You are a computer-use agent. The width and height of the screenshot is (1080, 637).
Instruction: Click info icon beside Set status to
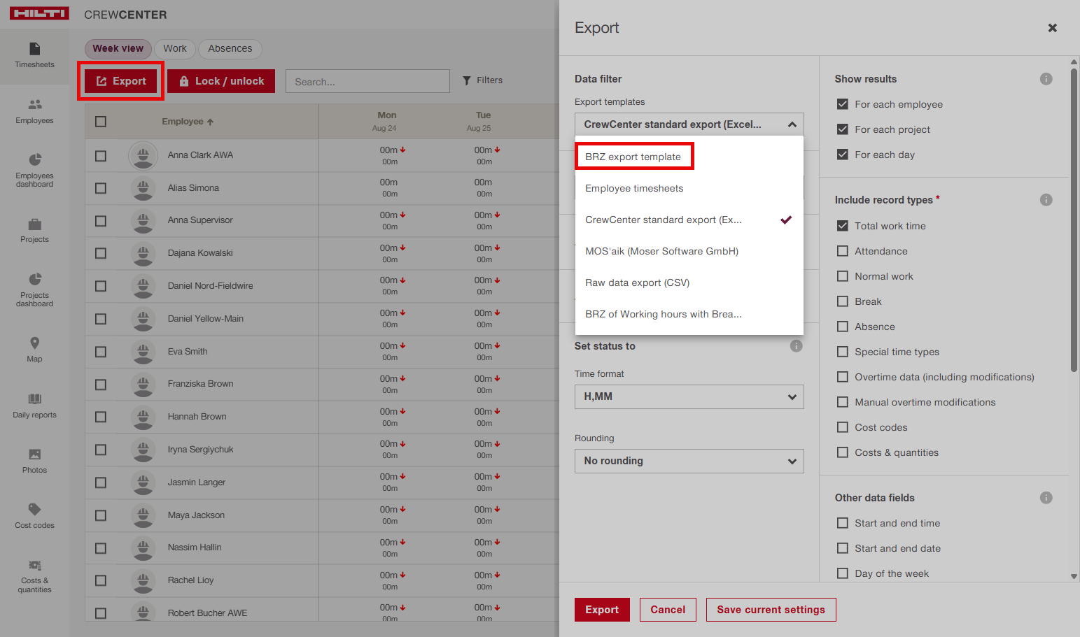[x=796, y=346]
